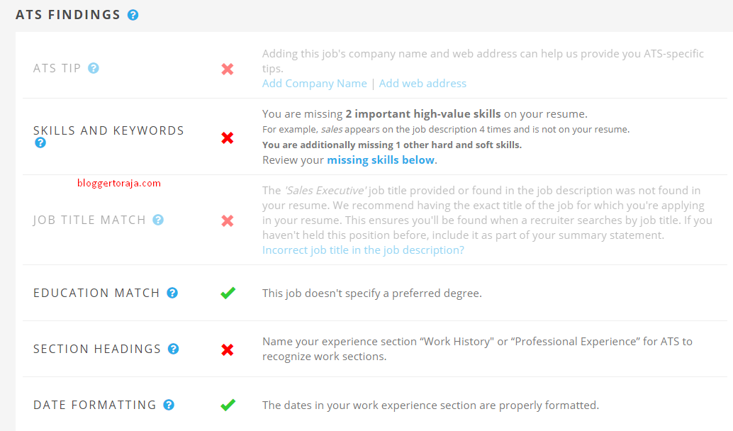Click Skills and Keywords help icon

(40, 143)
